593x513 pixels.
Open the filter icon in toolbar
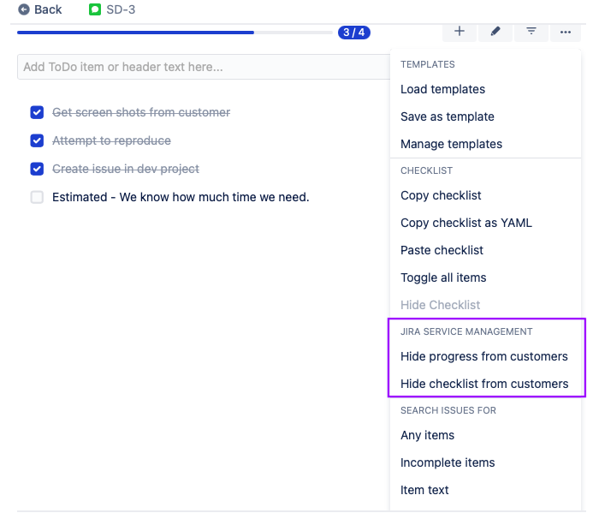tap(531, 31)
